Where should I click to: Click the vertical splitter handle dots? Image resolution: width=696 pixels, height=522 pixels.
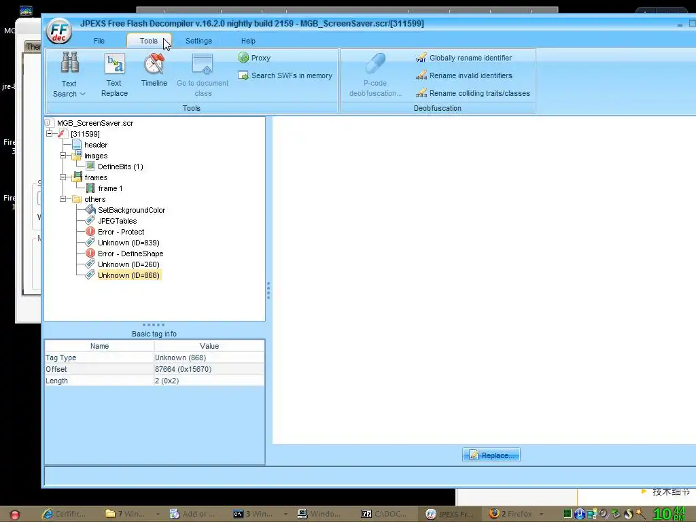(268, 290)
